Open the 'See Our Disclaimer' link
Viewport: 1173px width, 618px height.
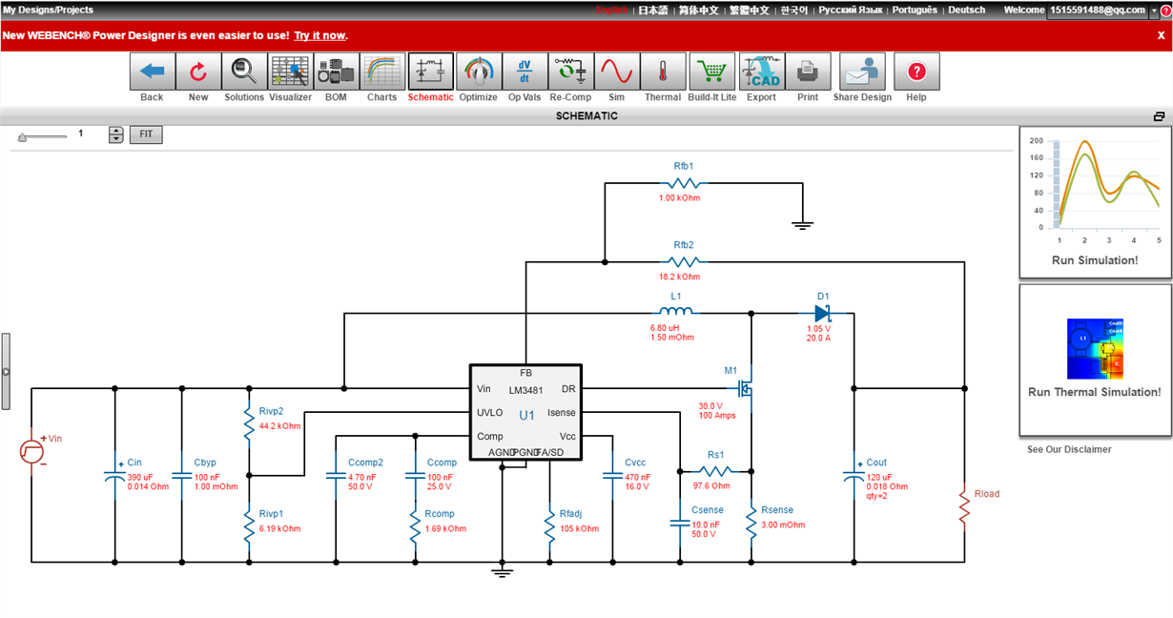(x=1069, y=449)
